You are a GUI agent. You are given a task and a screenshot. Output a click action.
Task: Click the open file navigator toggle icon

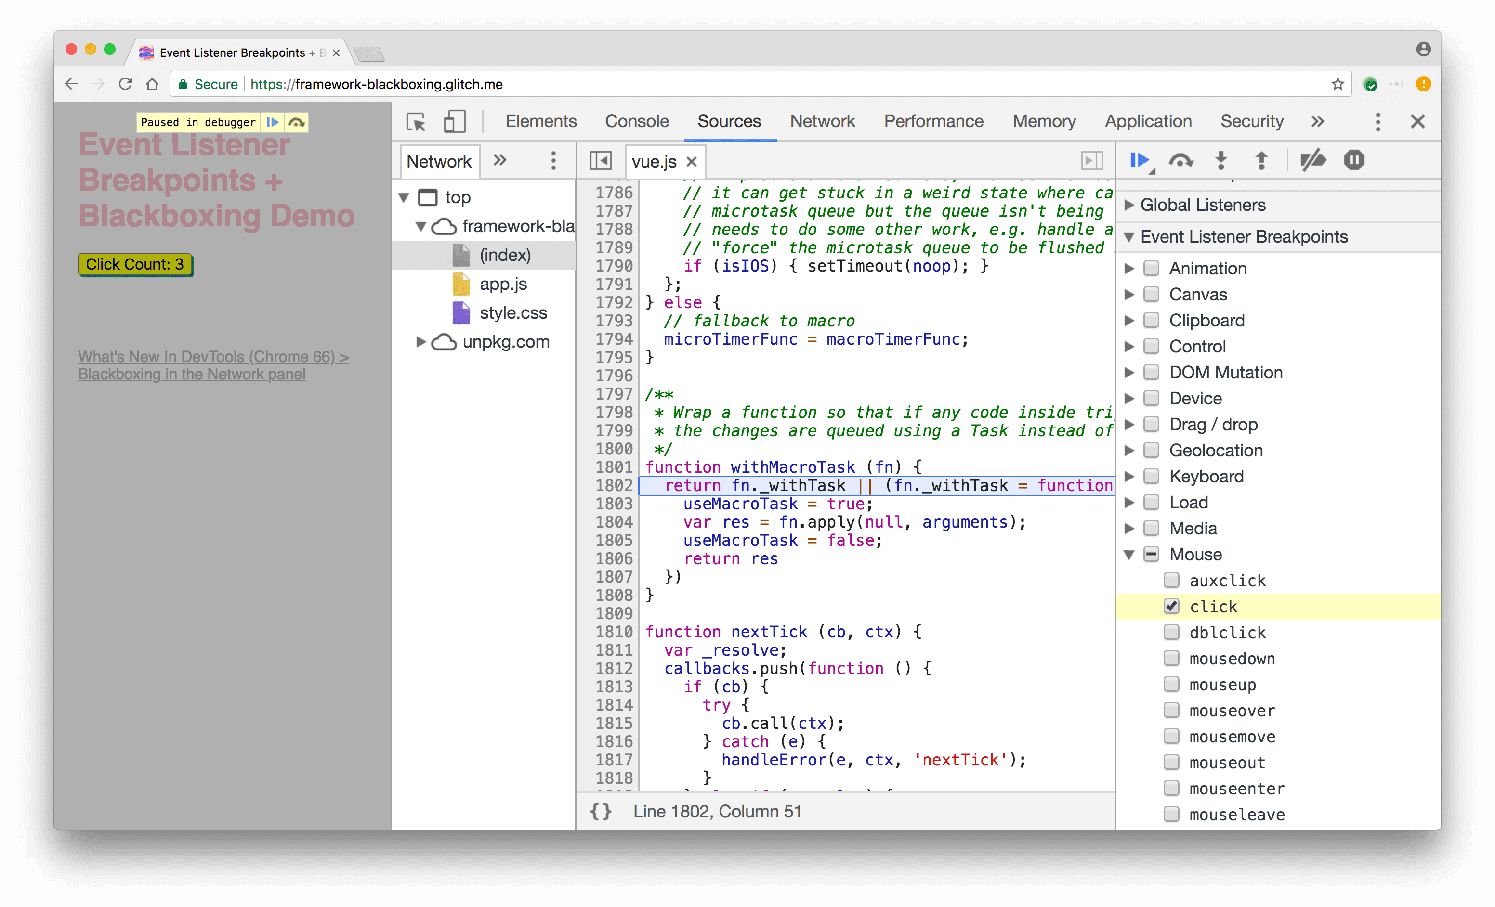tap(600, 161)
